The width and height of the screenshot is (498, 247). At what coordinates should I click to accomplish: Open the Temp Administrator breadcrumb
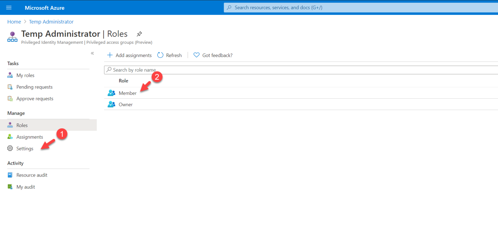[51, 21]
